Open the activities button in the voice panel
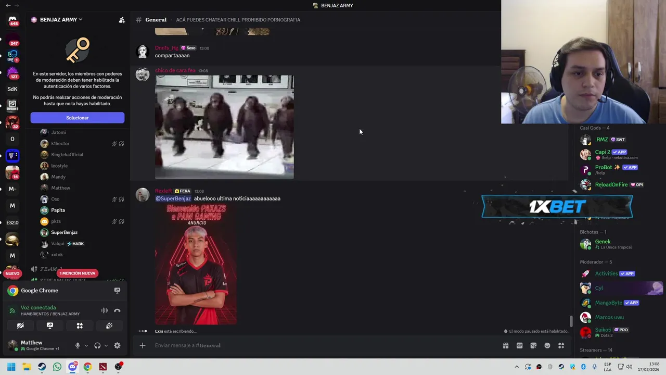666x375 pixels. click(80, 326)
